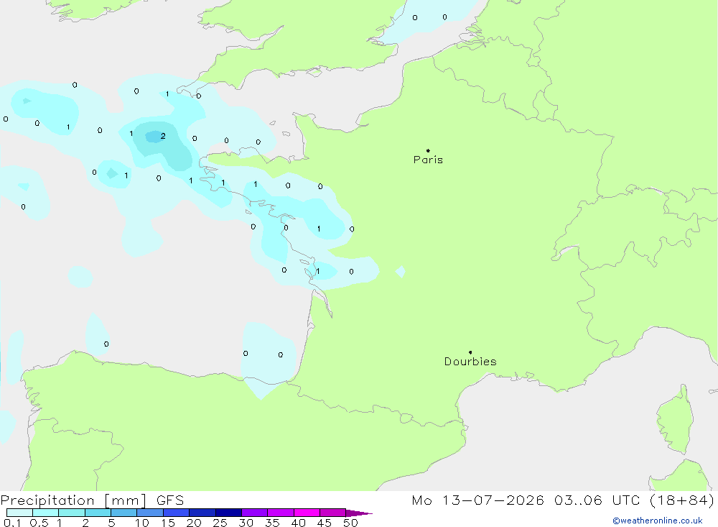Select the black dot marker above Dourbies

point(470,352)
